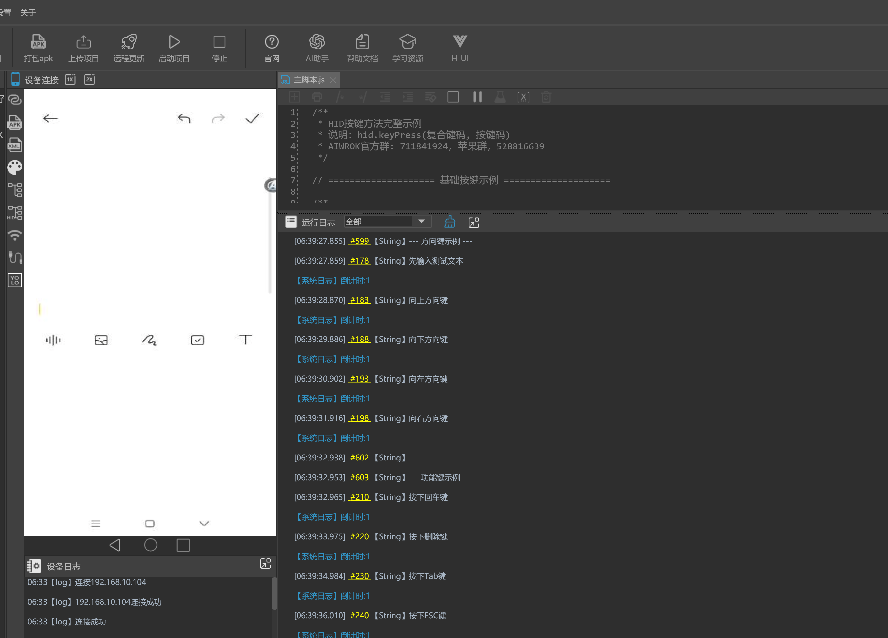Click the #178 line link in log

tap(359, 261)
